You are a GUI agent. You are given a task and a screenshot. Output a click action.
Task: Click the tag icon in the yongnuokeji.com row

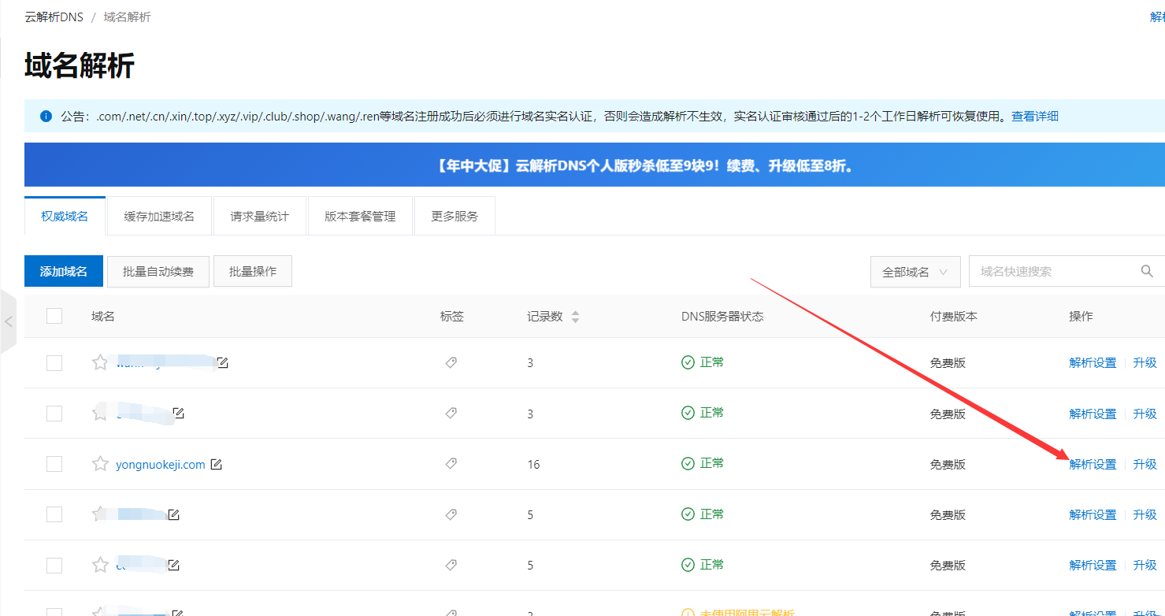[x=451, y=464]
